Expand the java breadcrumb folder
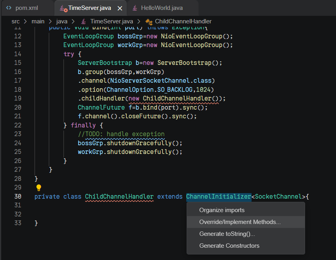This screenshot has height=260, width=336. (62, 21)
